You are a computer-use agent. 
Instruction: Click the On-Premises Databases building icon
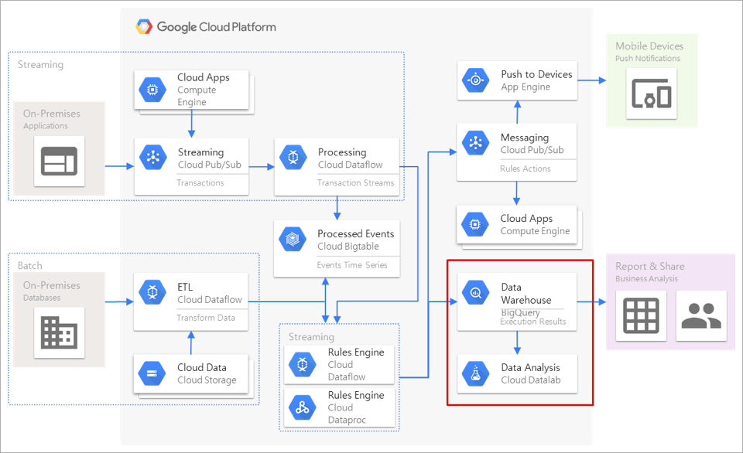coord(60,332)
